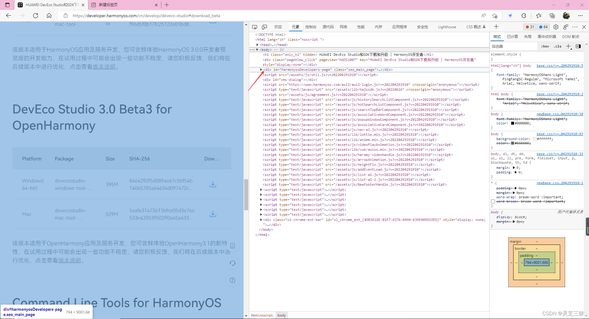
Task: Toggle device emulation in DevTools
Action: [x=264, y=27]
